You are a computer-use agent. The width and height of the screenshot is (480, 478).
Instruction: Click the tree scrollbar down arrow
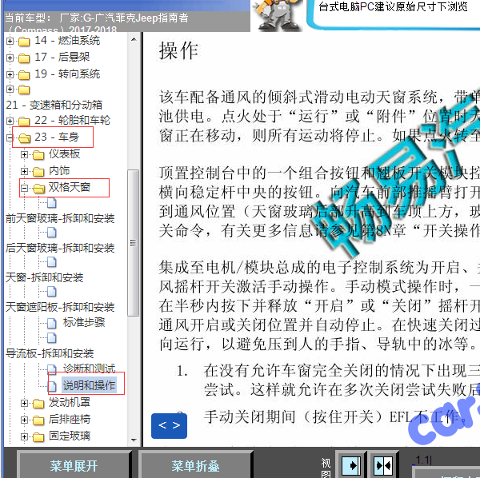pyautogui.click(x=134, y=440)
